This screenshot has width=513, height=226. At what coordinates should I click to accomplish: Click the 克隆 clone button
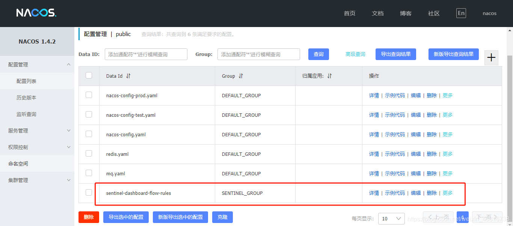point(222,217)
